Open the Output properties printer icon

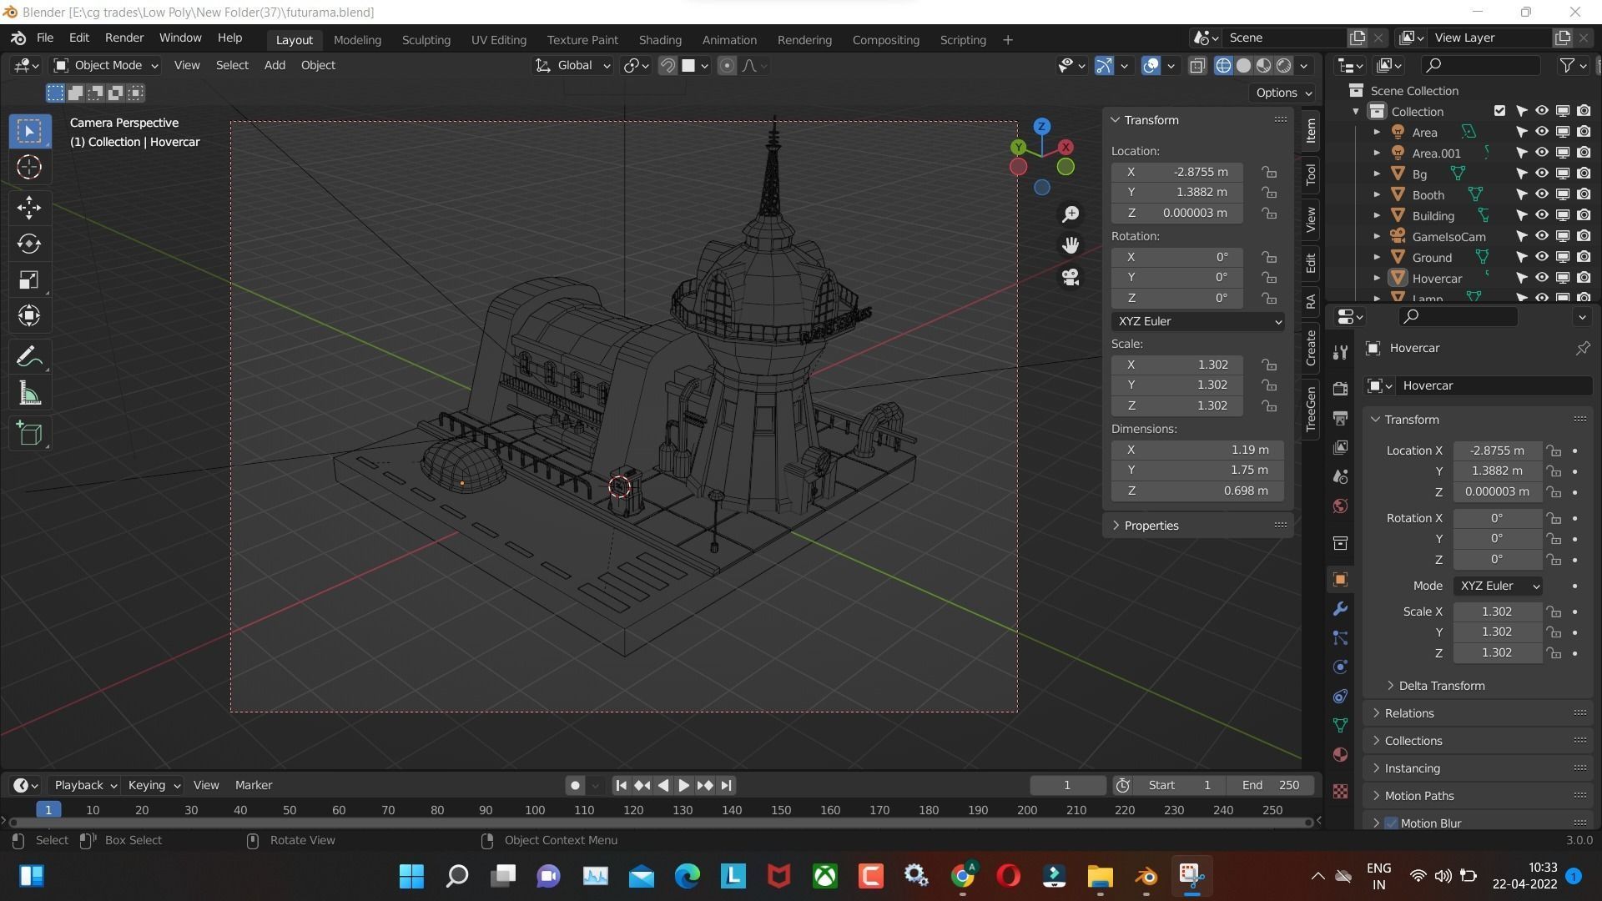(1340, 418)
